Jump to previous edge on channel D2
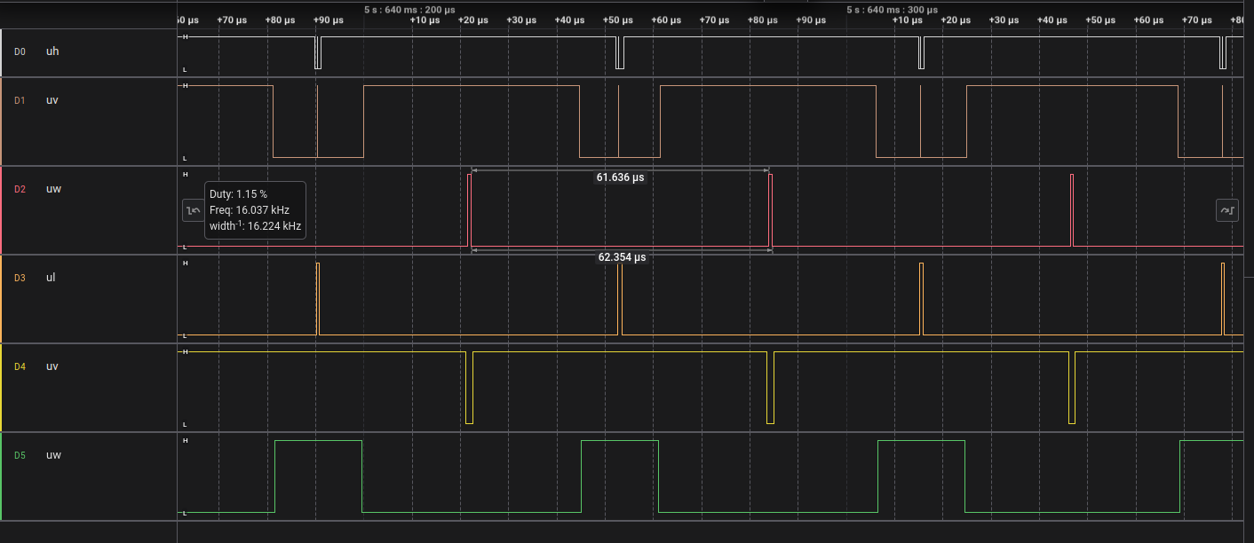This screenshot has height=543, width=1254. coord(193,210)
